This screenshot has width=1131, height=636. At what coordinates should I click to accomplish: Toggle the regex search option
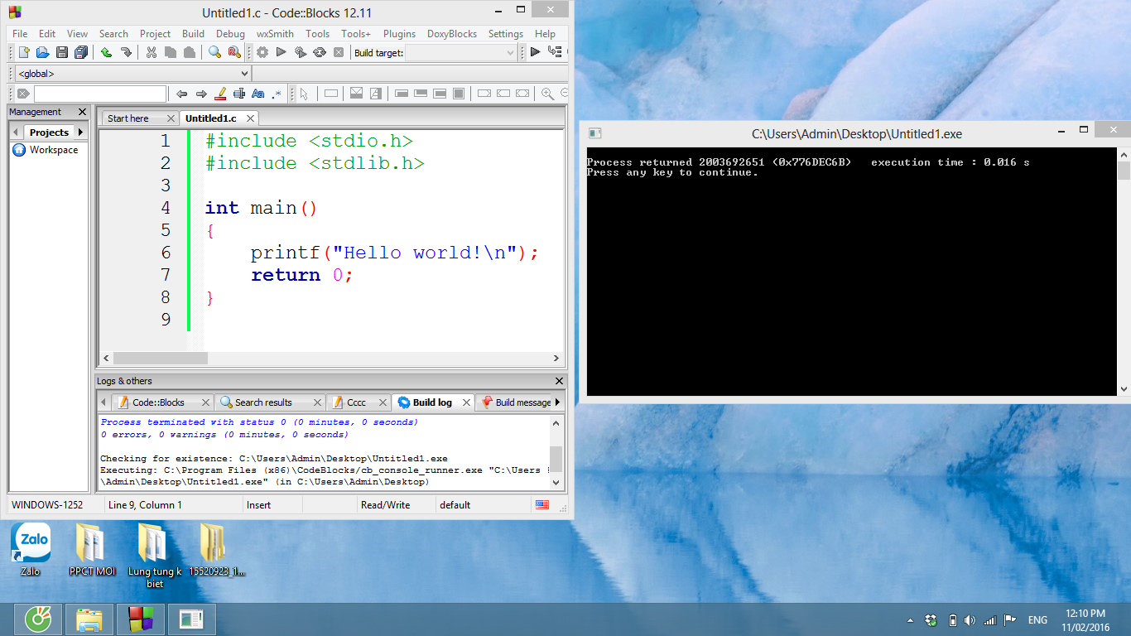point(277,94)
